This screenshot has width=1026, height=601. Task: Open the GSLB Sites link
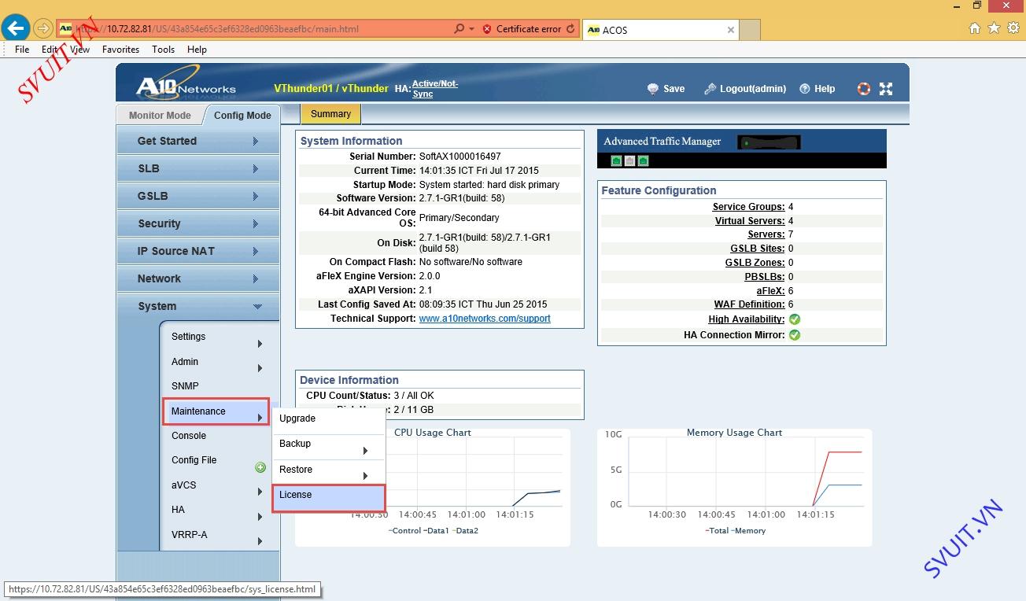tap(757, 249)
